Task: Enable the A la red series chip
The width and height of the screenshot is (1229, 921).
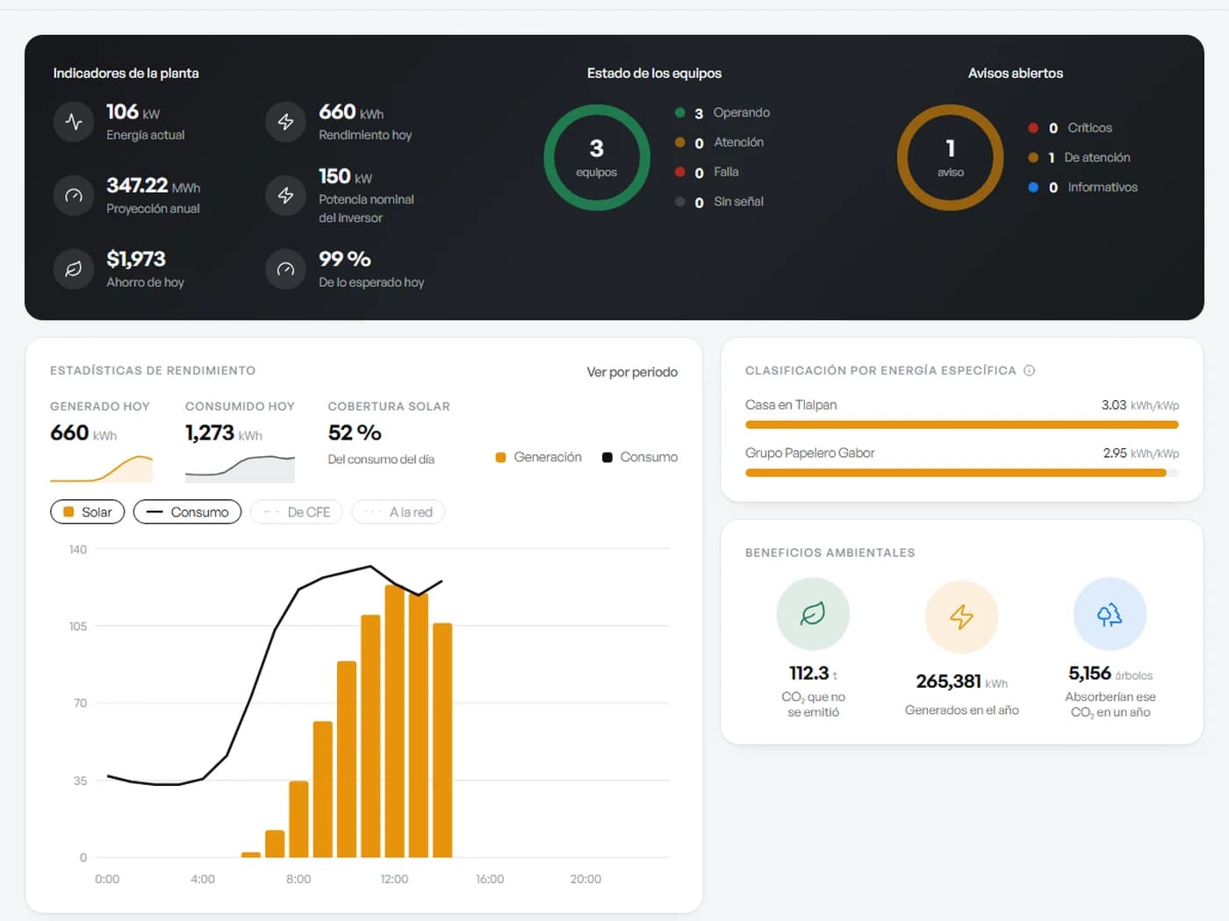Action: click(399, 512)
